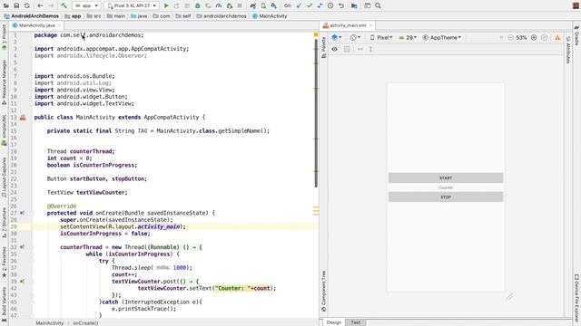
Task: Run the app with green play icon
Action: 166,6
